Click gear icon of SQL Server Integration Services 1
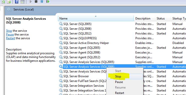 tap(61, 90)
